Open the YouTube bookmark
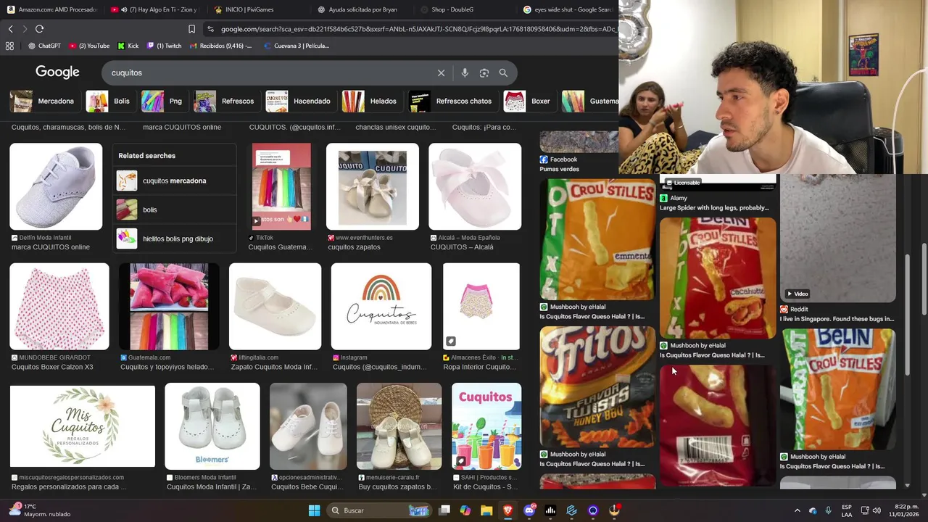928x522 pixels. pyautogui.click(x=89, y=46)
